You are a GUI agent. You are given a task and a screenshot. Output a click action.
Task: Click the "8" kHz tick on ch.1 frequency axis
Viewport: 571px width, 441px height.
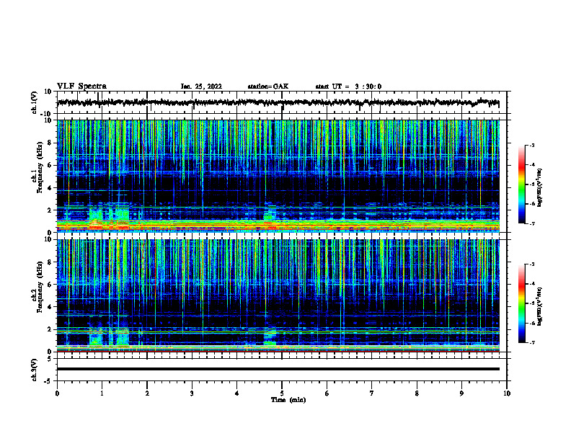50,143
